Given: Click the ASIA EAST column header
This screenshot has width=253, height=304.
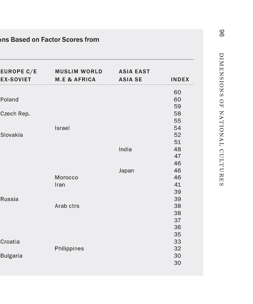Looking at the screenshot, I should (134, 71).
